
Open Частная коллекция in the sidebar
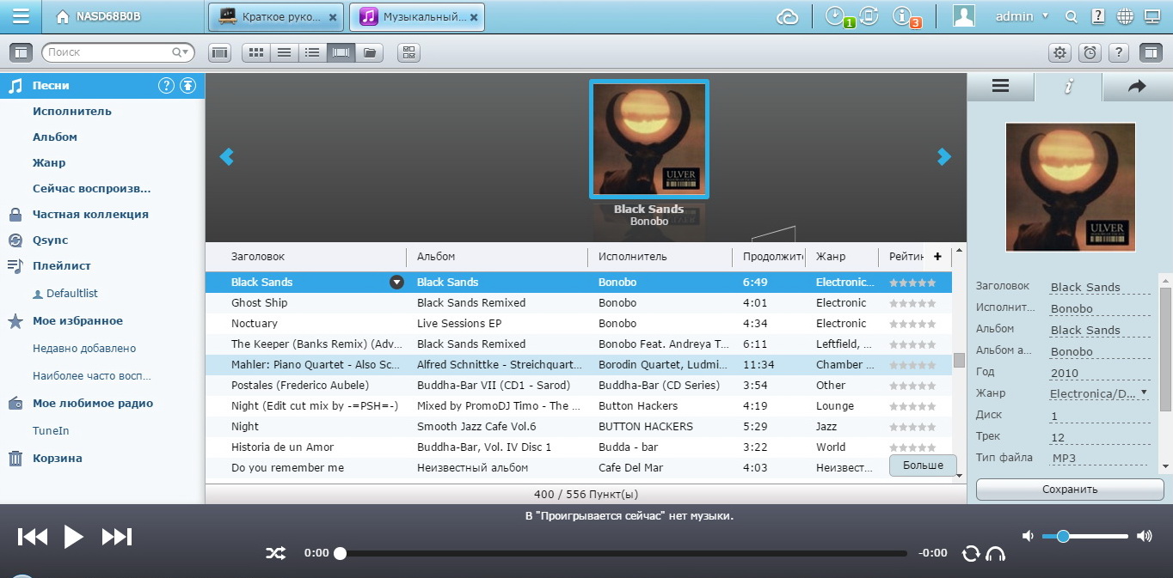point(90,214)
